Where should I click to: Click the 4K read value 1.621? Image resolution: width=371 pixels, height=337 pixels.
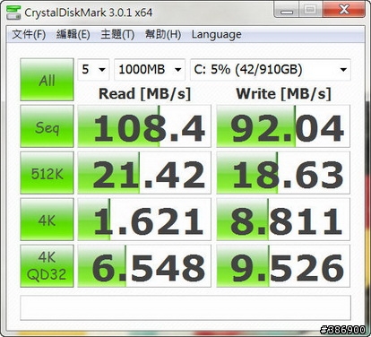(144, 220)
